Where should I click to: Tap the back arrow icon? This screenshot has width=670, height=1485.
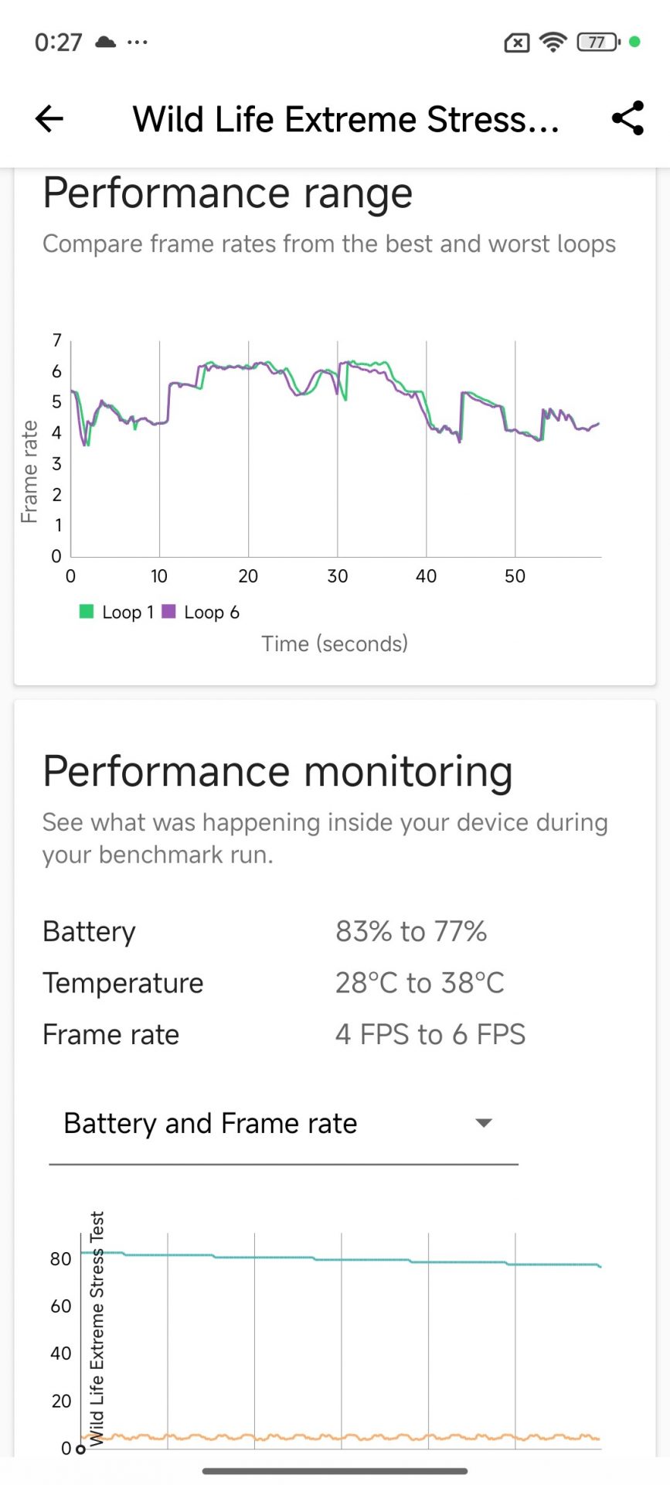(49, 119)
